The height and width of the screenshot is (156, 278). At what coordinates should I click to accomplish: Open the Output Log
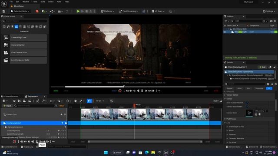(27, 147)
